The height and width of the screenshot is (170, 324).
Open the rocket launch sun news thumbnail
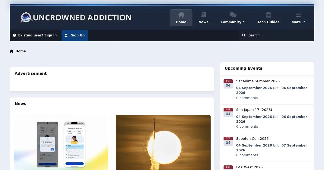[x=163, y=142]
